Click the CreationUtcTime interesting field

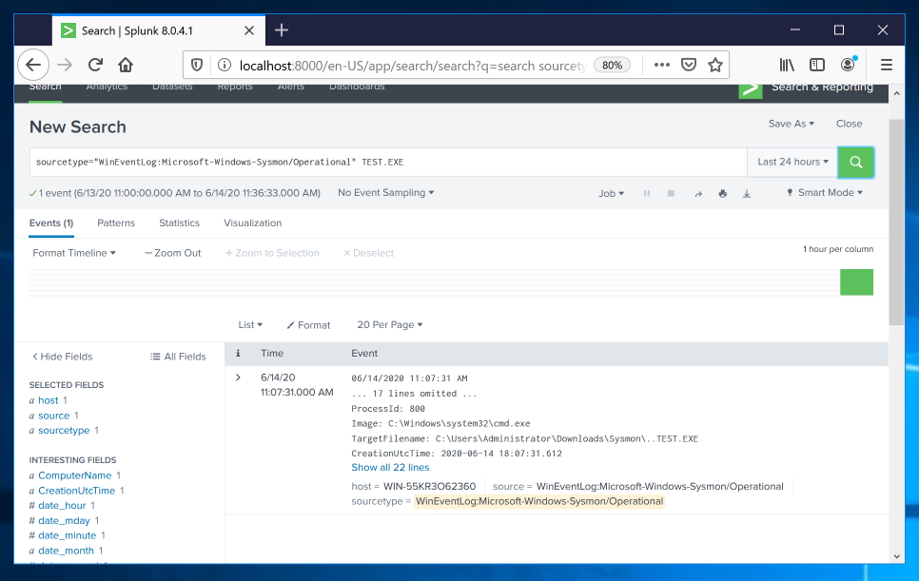(77, 491)
